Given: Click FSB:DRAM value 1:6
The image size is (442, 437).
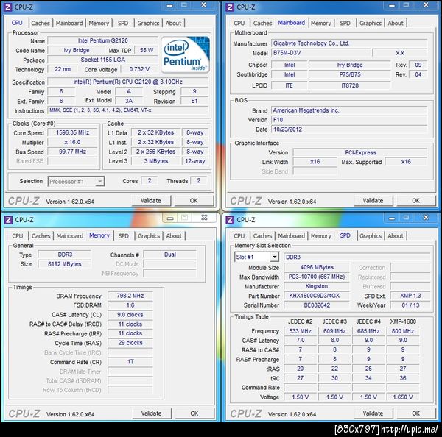Looking at the screenshot, I should (130, 305).
